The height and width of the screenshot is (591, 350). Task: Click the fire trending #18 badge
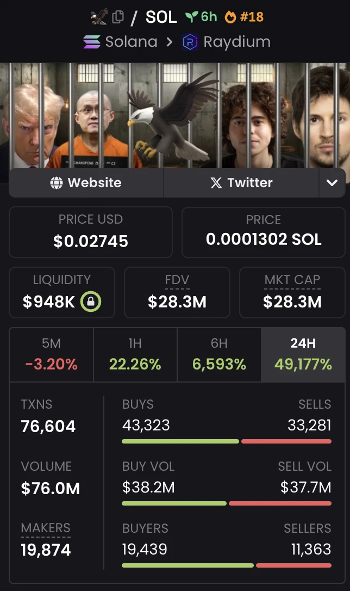click(244, 17)
